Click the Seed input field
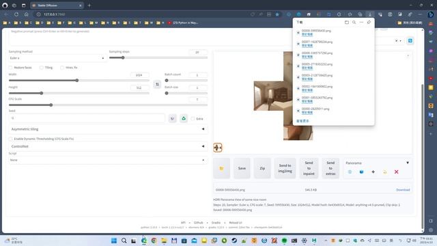Screen dimensions: 437x246 coord(87,118)
